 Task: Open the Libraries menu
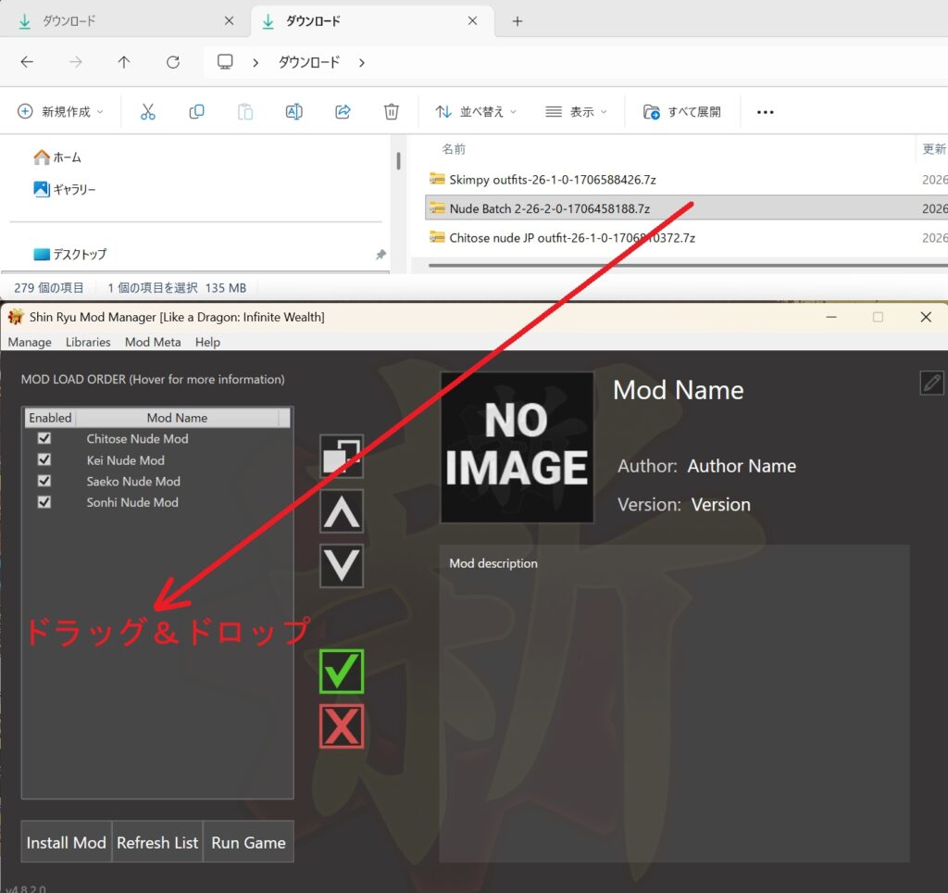pyautogui.click(x=88, y=342)
